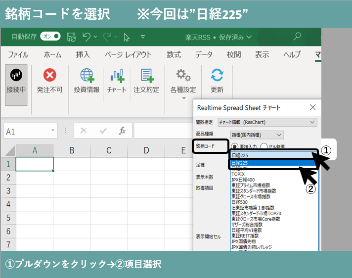The image size is (352, 278).
Task: Expand the 関数指定 チャート情報 dropdown
Action: [x=312, y=122]
